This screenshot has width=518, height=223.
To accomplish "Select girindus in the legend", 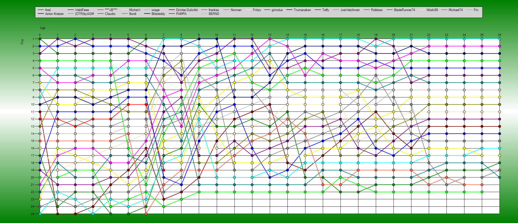I will (277, 10).
